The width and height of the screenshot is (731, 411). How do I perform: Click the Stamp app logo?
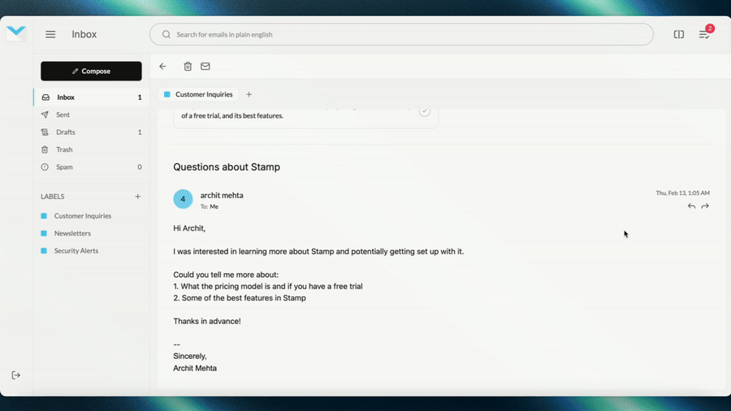coord(16,33)
